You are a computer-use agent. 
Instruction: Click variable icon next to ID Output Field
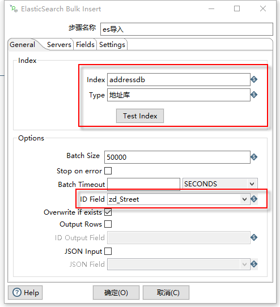pos(254,237)
